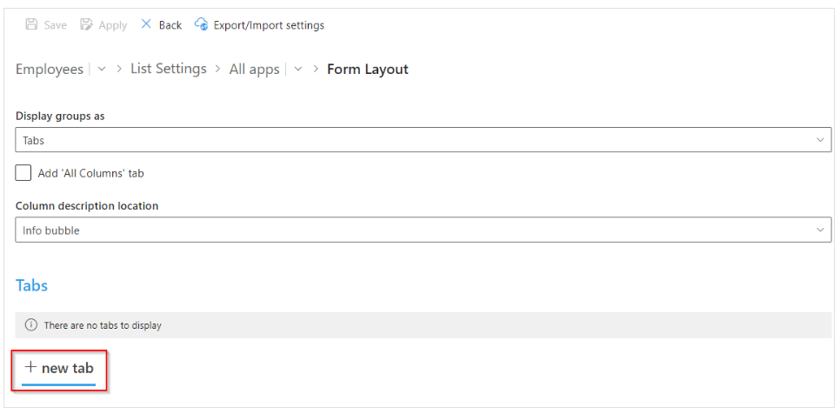Viewport: 840px width, 414px height.
Task: Click the Export/Import cloud icon
Action: point(201,24)
